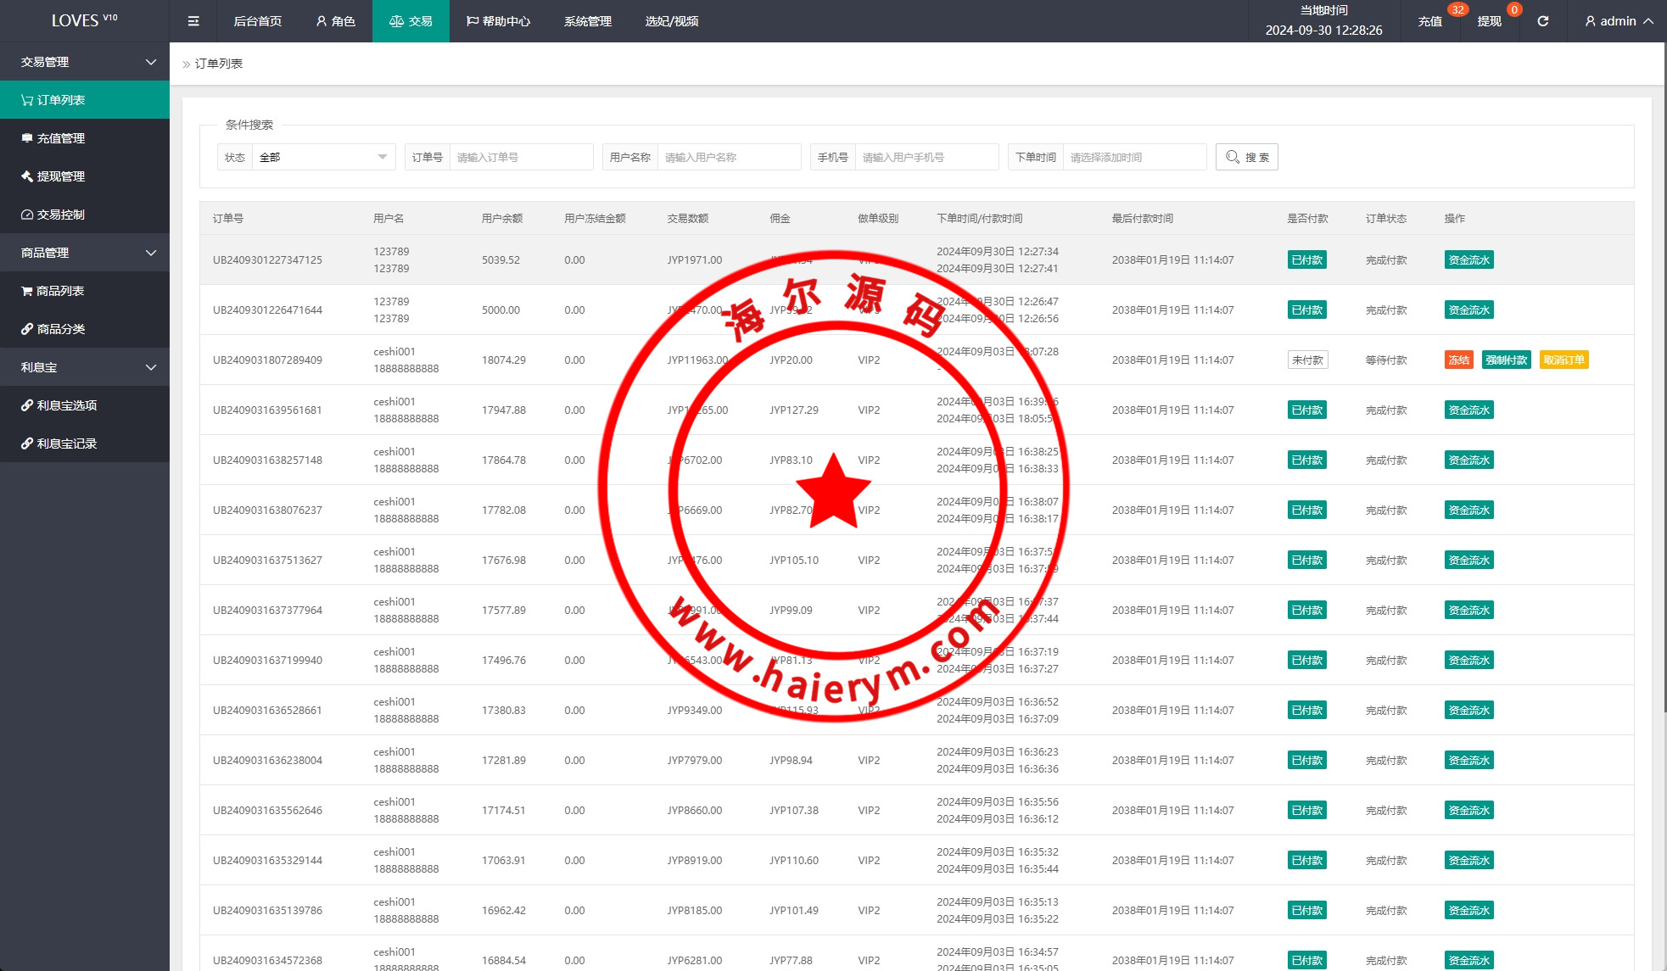This screenshot has width=1667, height=971.
Task: Open 商品分类 in the sidebar
Action: coord(60,329)
